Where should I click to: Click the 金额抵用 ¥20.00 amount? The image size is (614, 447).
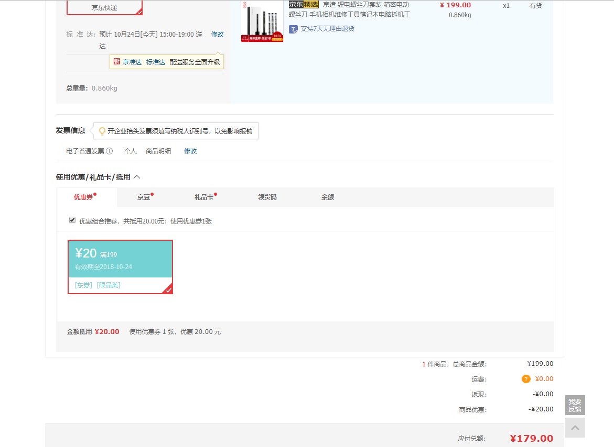(107, 332)
